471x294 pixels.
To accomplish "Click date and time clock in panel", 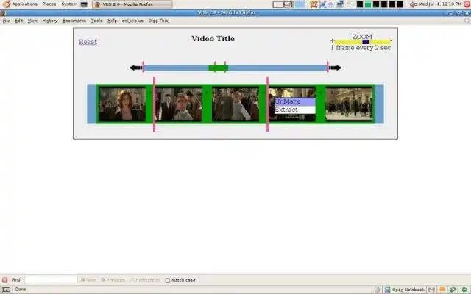I will pos(440,4).
